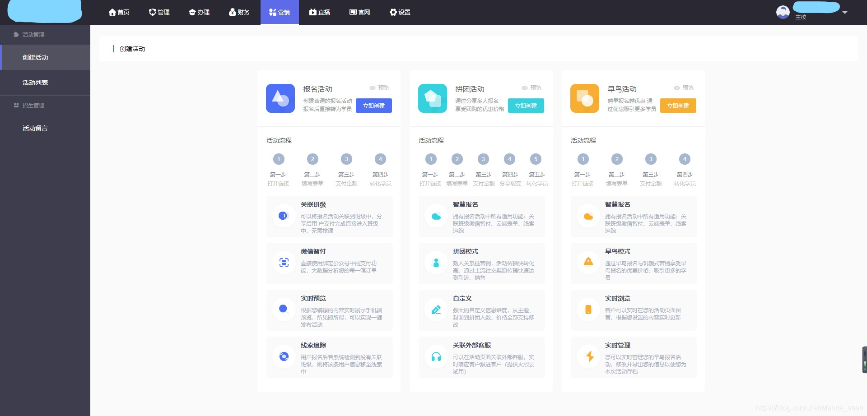Click the 首页 home icon

pyautogui.click(x=112, y=12)
